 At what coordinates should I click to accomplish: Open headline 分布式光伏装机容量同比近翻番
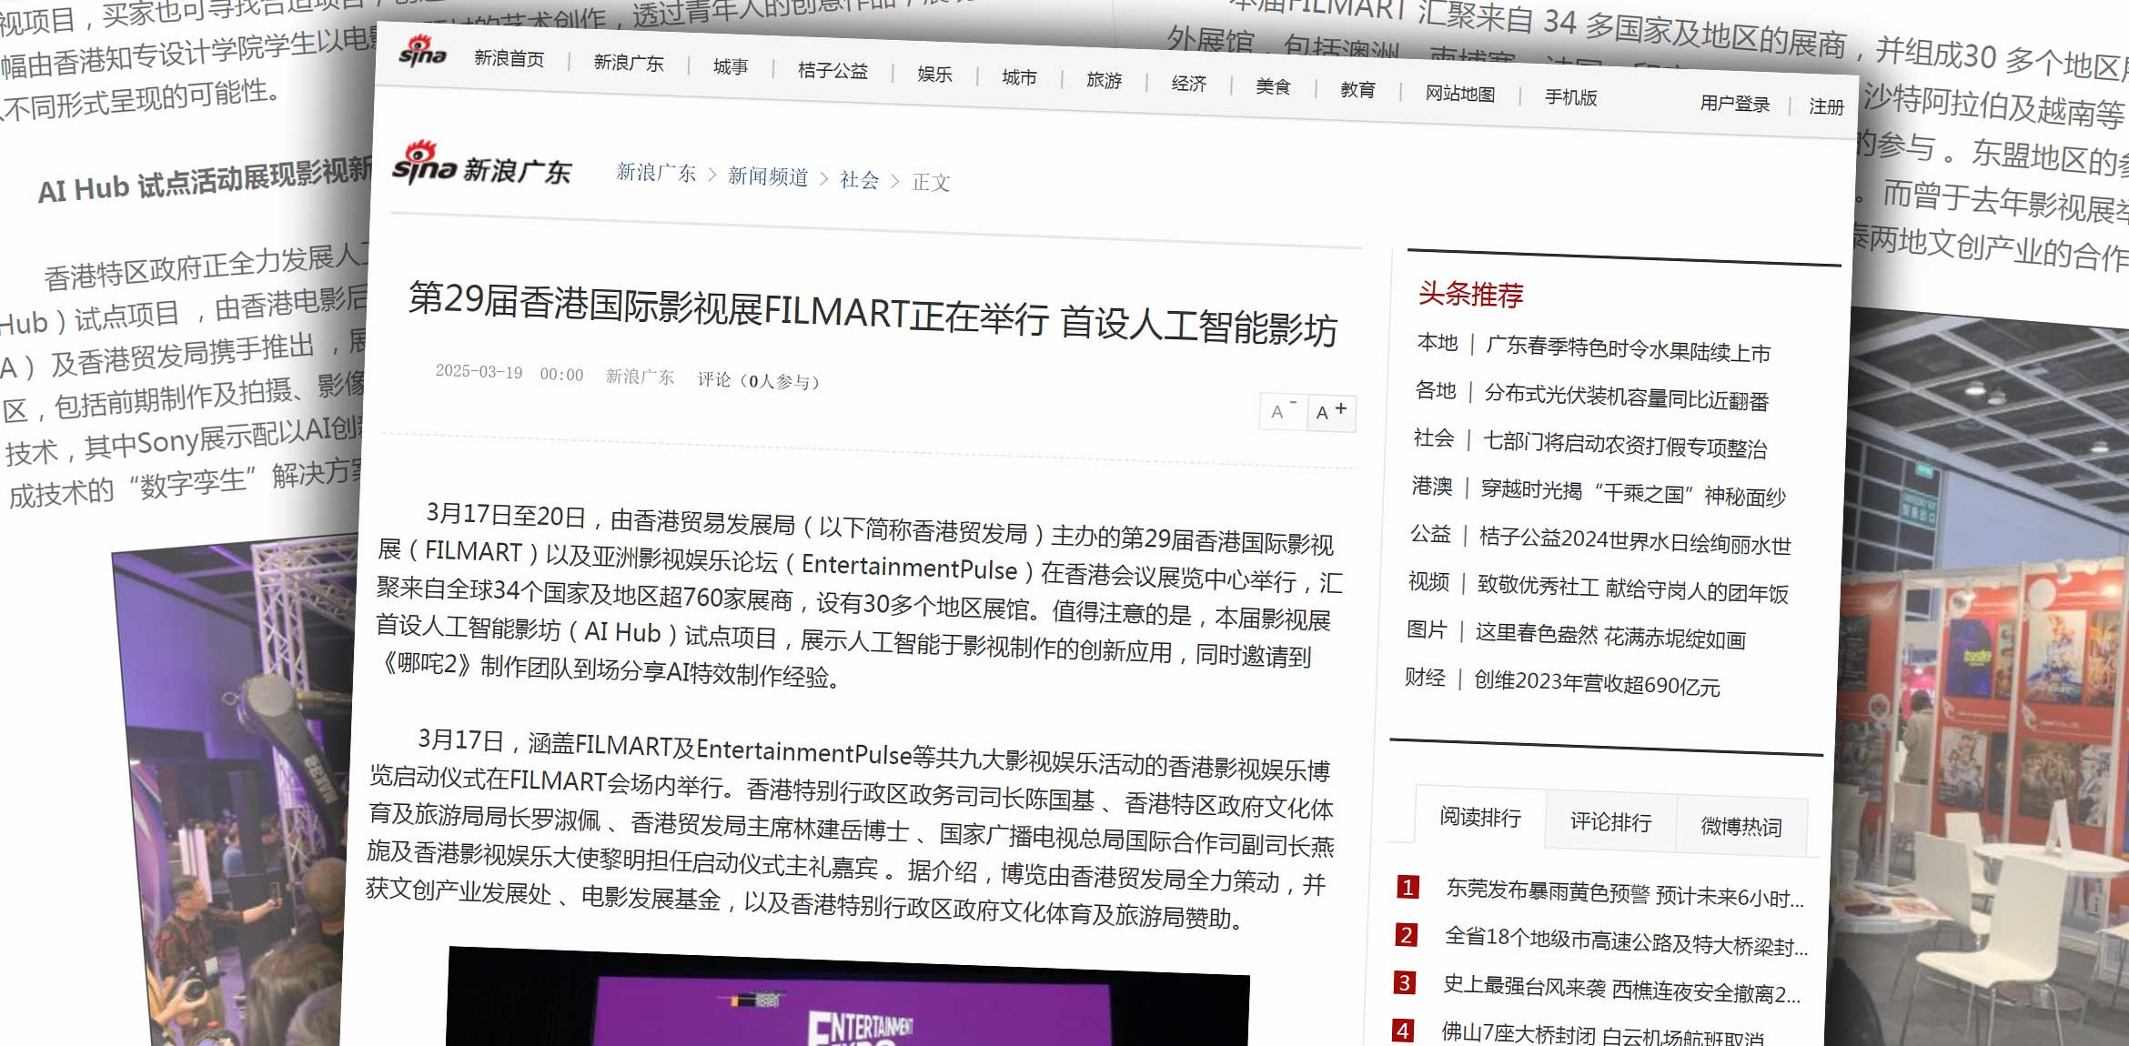pyautogui.click(x=1626, y=397)
